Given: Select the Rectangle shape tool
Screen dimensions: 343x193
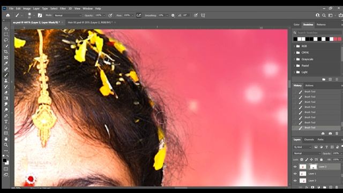Looking at the screenshot, I should 6,133.
